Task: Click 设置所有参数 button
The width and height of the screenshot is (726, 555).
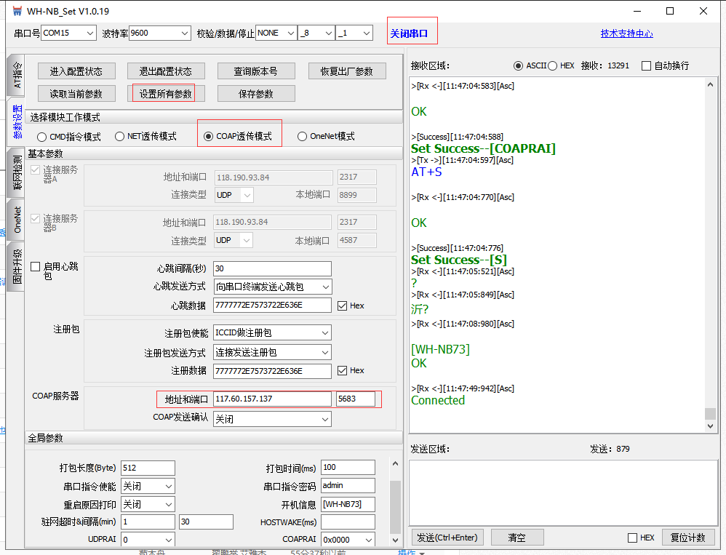Action: (166, 94)
